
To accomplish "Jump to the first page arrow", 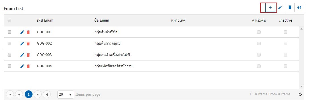I will 10,95.
